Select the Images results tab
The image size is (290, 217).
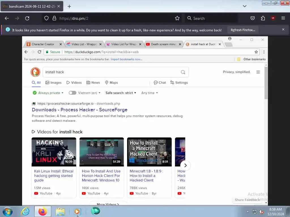pyautogui.click(x=54, y=83)
